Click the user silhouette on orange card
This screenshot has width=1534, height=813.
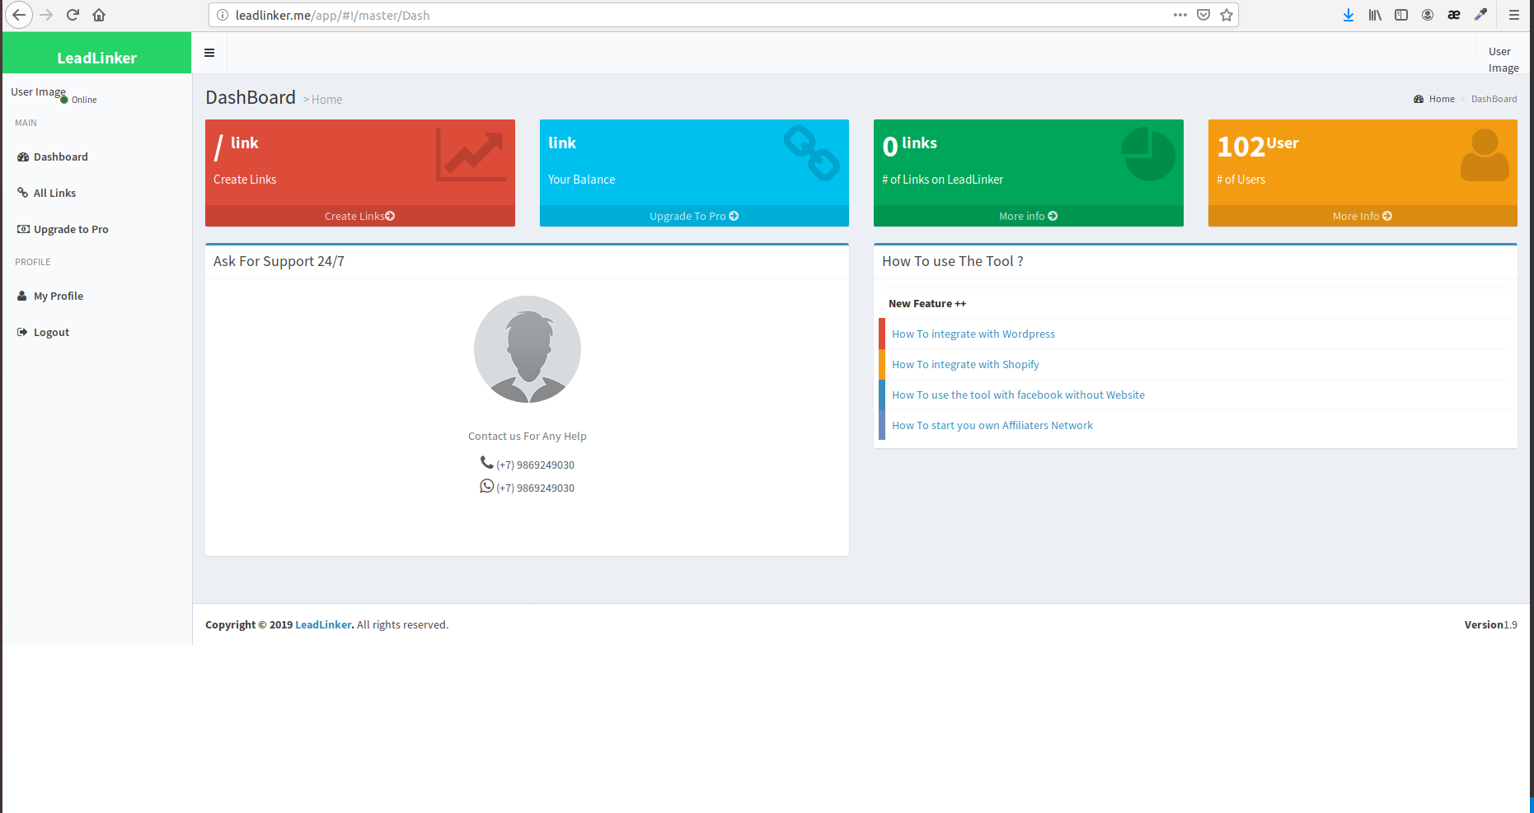1485,155
